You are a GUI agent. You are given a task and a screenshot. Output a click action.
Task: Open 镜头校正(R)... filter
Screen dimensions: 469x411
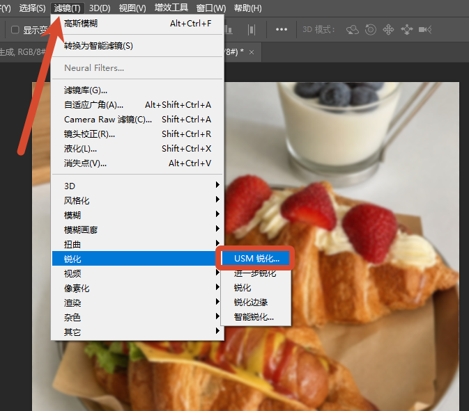[137, 134]
